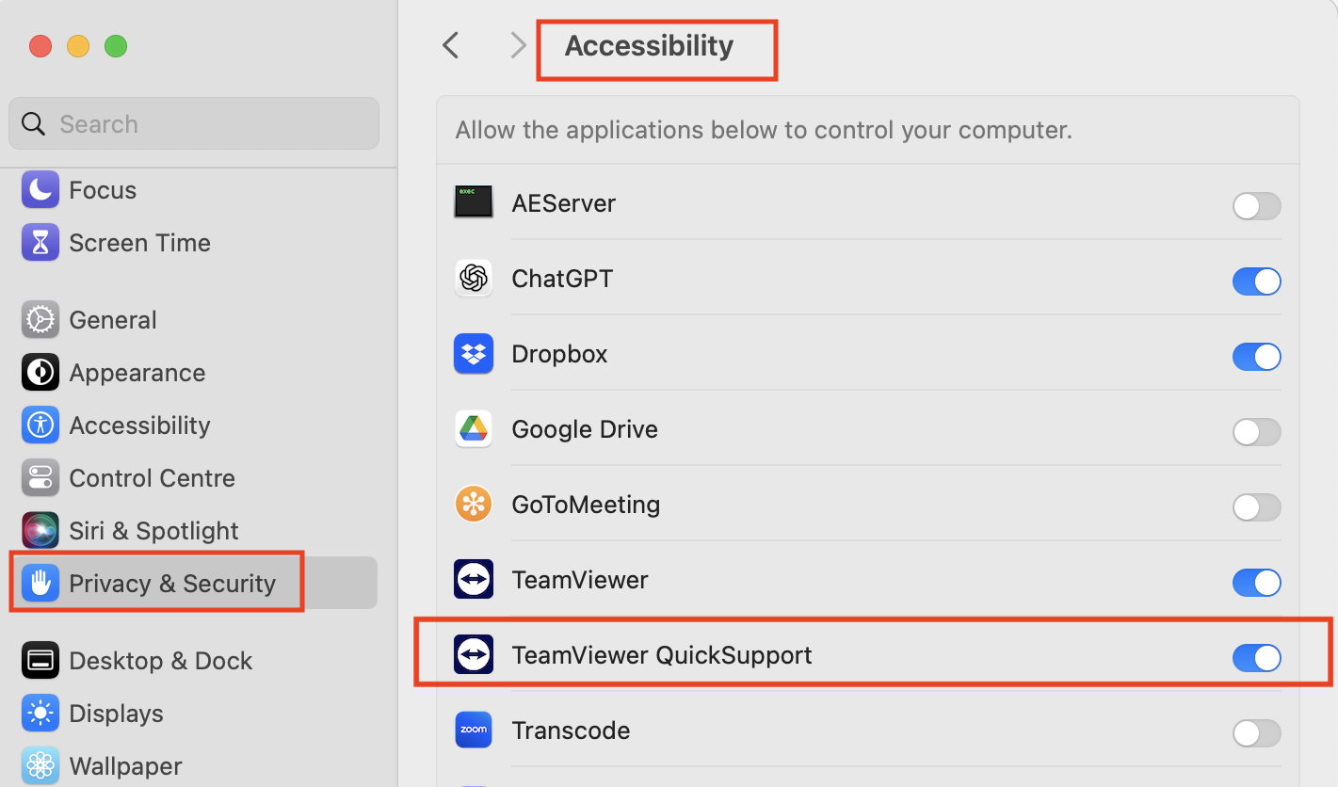Open Privacy & Security settings

[171, 584]
